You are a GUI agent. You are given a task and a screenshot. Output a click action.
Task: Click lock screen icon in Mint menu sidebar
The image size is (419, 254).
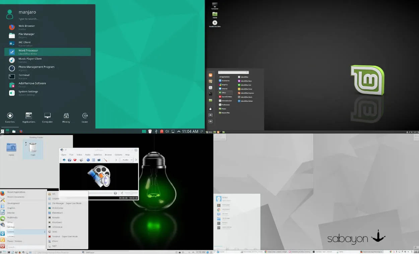[210, 109]
